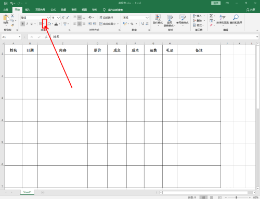Click the Insert Function fx icon
This screenshot has height=199, width=260.
pos(46,37)
